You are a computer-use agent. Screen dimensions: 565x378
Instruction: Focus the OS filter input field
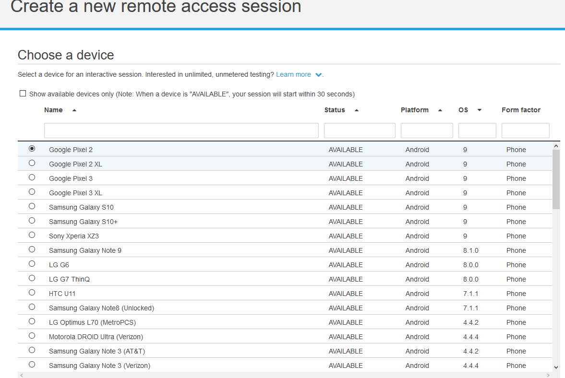pos(477,130)
